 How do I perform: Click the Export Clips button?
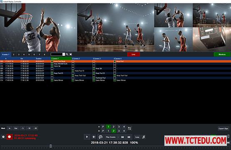(x=224, y=128)
